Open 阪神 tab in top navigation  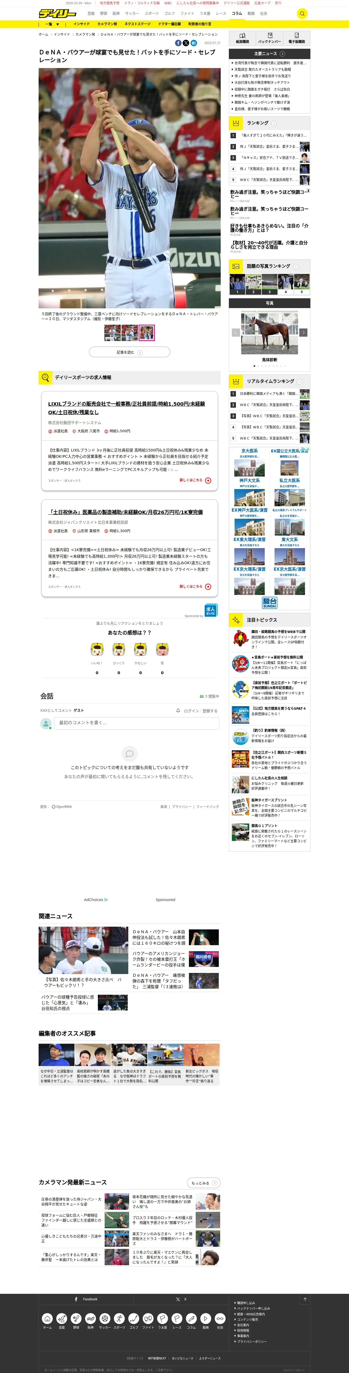(116, 13)
